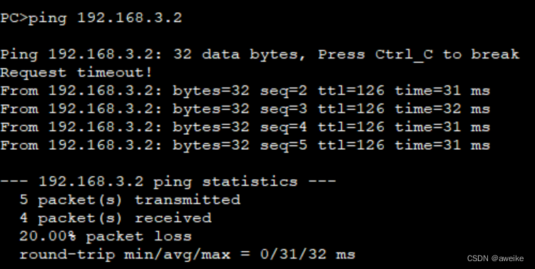535x269 pixels.
Task: Click bytes=32 in the seq=5 line
Action: [211, 146]
